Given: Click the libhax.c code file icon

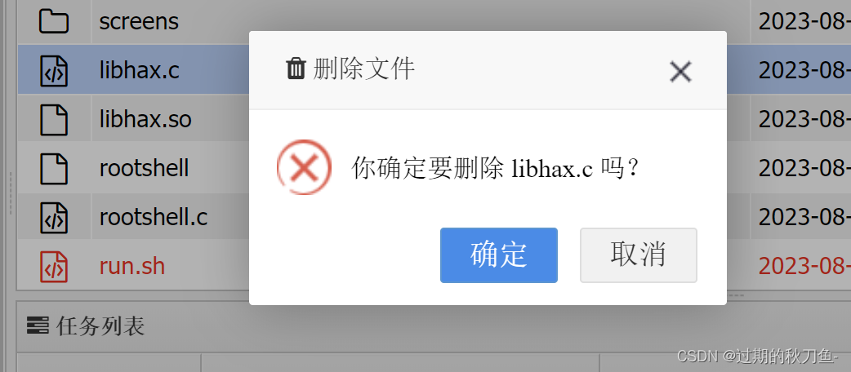Looking at the screenshot, I should click(x=54, y=71).
